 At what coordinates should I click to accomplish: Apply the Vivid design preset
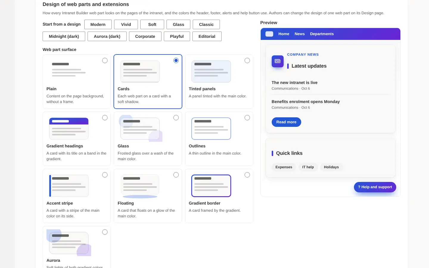126,24
